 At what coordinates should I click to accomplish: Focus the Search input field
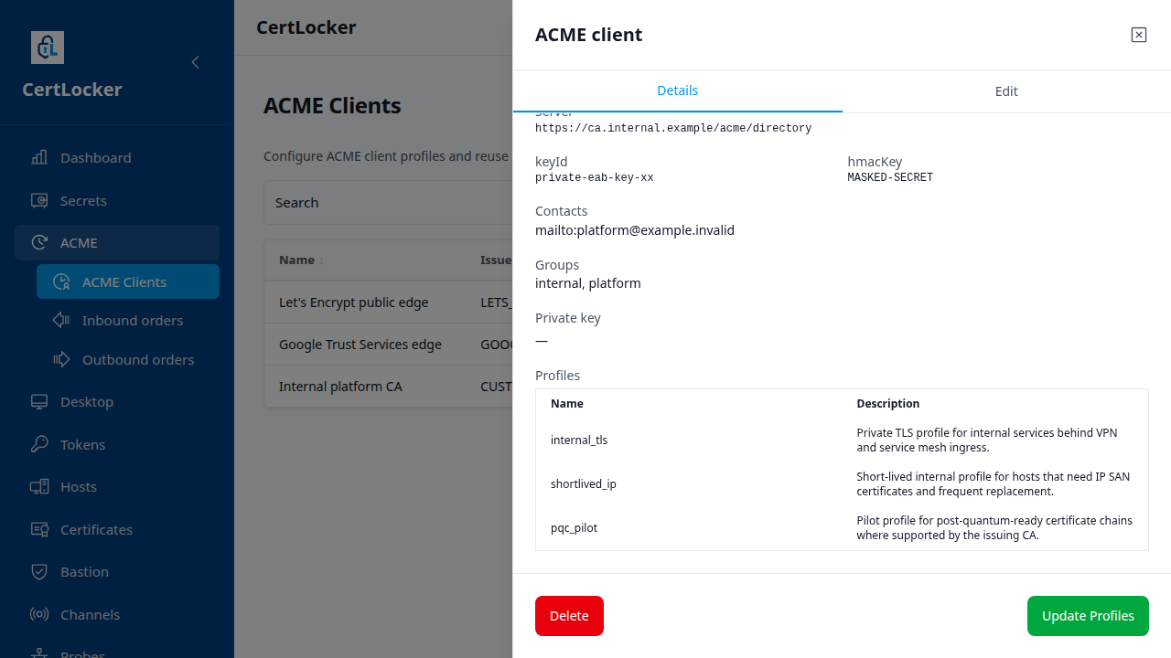click(x=388, y=202)
